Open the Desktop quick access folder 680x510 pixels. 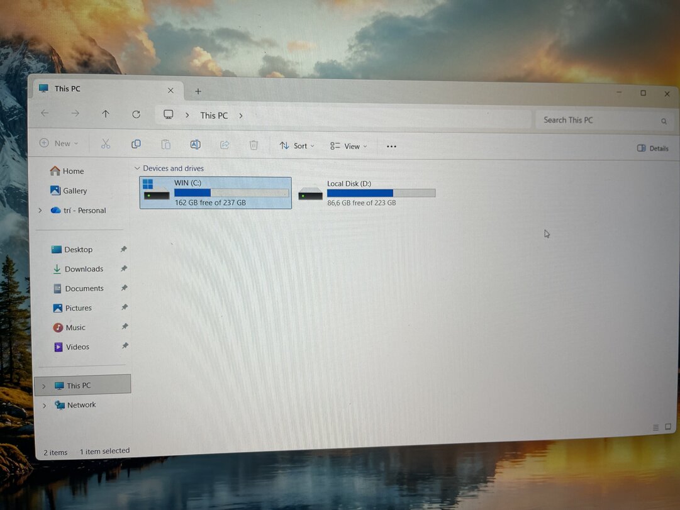[x=72, y=250]
